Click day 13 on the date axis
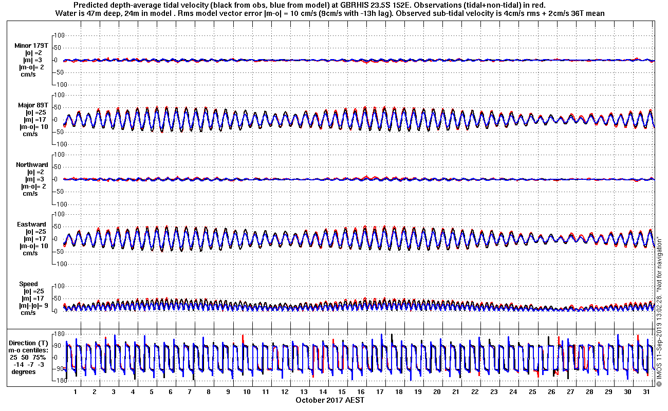Screen dimensions: 668x411 coord(304,391)
